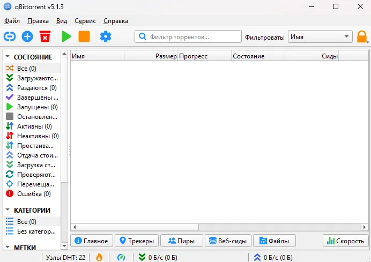This screenshot has width=371, height=262.
Task: Click the upload speed 0 Б/с (0 Б) text
Action: point(278,257)
